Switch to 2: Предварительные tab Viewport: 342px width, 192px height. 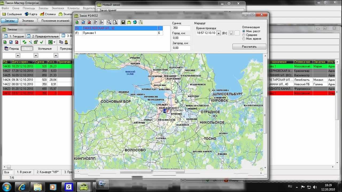pyautogui.click(x=43, y=36)
